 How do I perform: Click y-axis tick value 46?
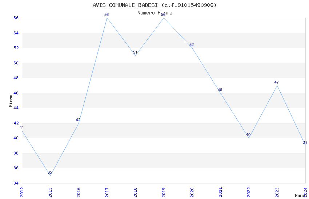tap(16, 93)
